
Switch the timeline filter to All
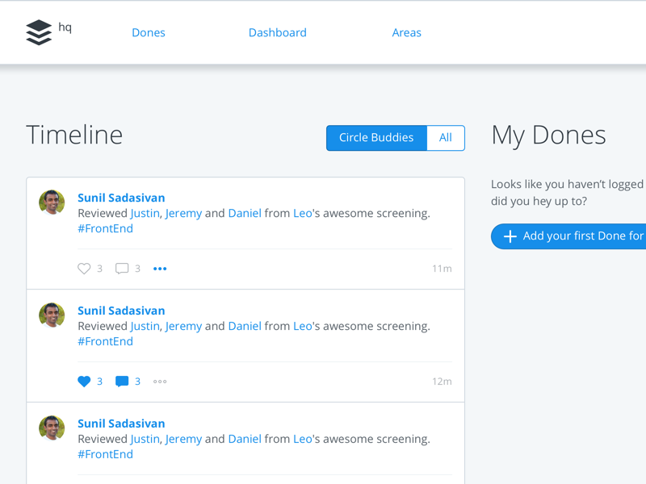click(445, 138)
